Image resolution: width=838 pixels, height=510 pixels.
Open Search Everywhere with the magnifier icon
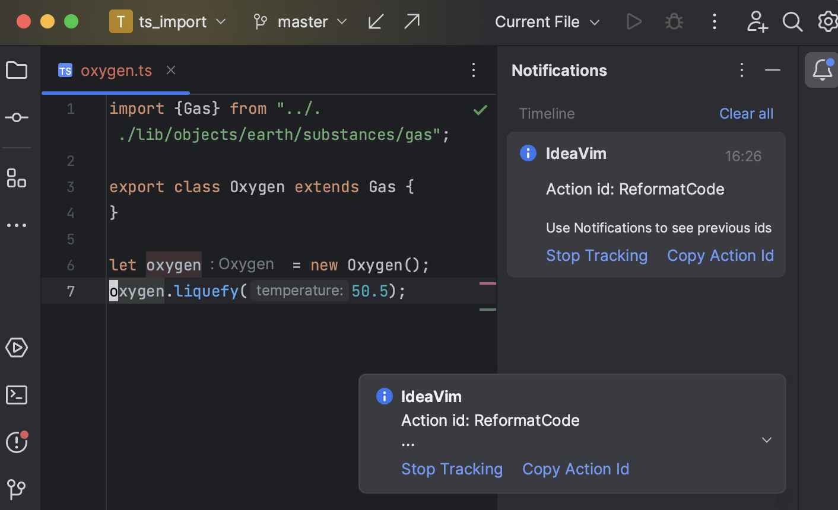pyautogui.click(x=792, y=21)
